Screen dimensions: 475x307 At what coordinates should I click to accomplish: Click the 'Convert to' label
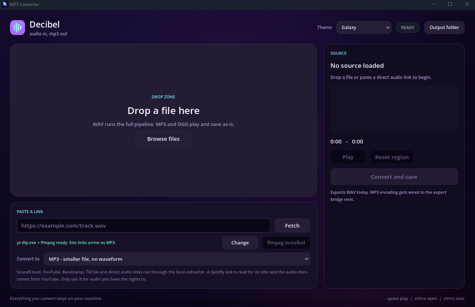[x=28, y=259]
